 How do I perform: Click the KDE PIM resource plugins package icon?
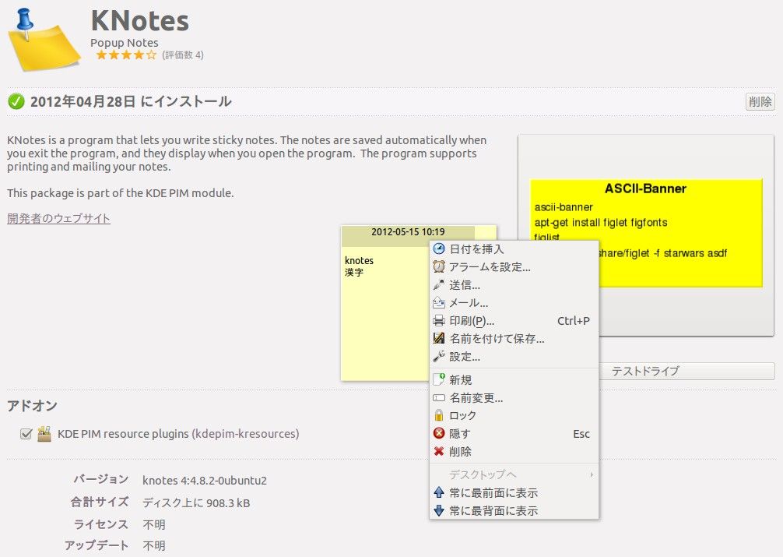pos(44,433)
